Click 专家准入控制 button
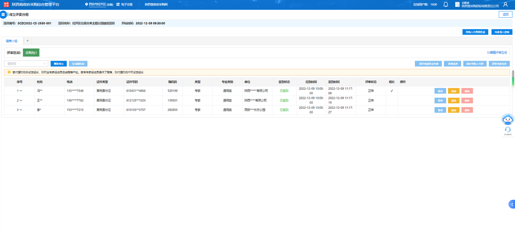Viewport: 515px width, 233px height. pos(502,32)
